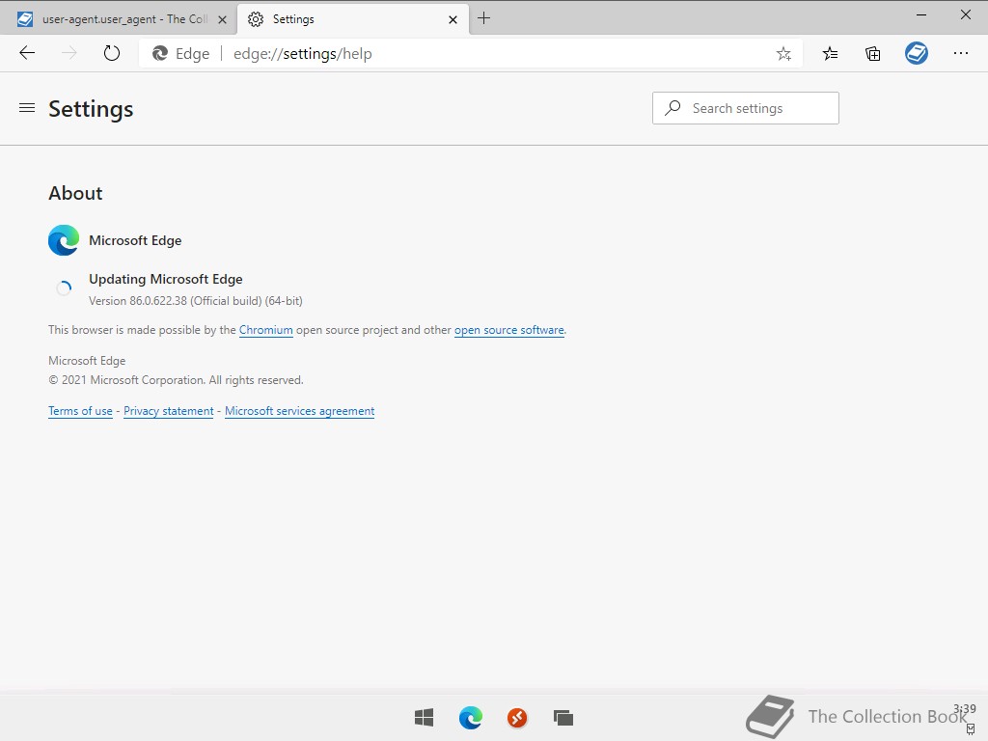The image size is (988, 741).
Task: Click the Settings page title
Action: pos(91,109)
